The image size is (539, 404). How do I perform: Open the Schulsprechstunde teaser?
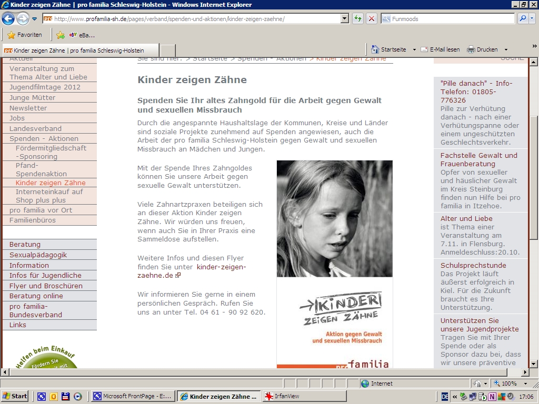(x=473, y=265)
